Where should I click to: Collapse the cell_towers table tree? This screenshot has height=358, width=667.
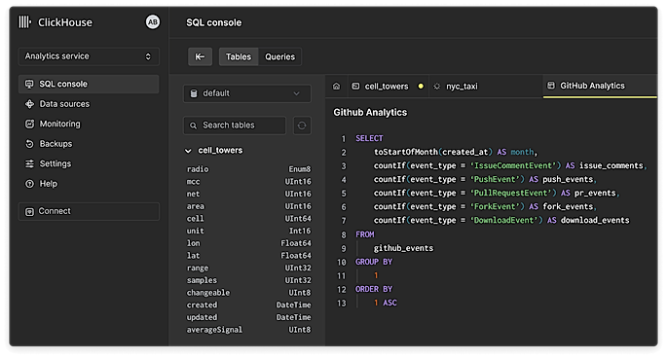click(188, 151)
